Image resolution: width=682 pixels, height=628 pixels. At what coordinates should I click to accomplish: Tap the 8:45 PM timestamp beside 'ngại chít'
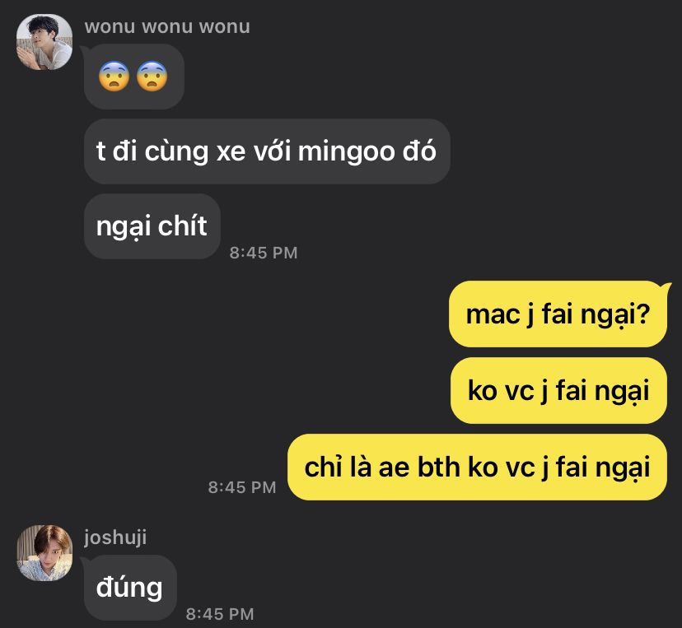pyautogui.click(x=264, y=253)
